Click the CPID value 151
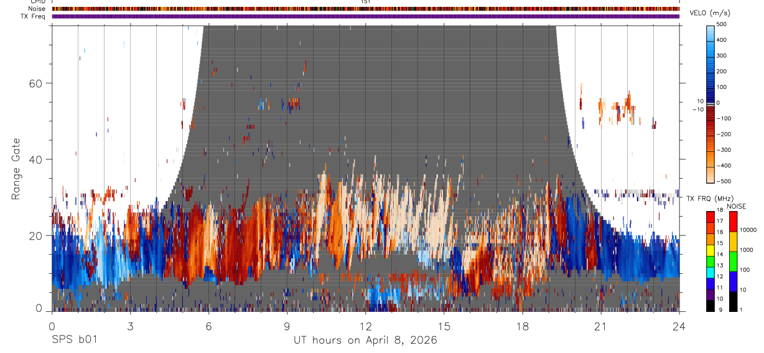764x353 pixels. click(365, 2)
